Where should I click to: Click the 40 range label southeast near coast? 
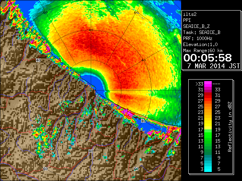(x=143, y=121)
